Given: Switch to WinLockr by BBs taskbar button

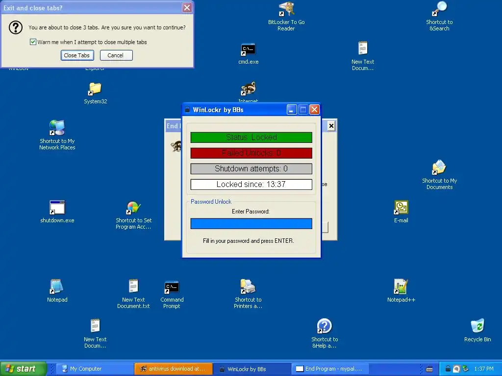Looking at the screenshot, I should [x=252, y=369].
